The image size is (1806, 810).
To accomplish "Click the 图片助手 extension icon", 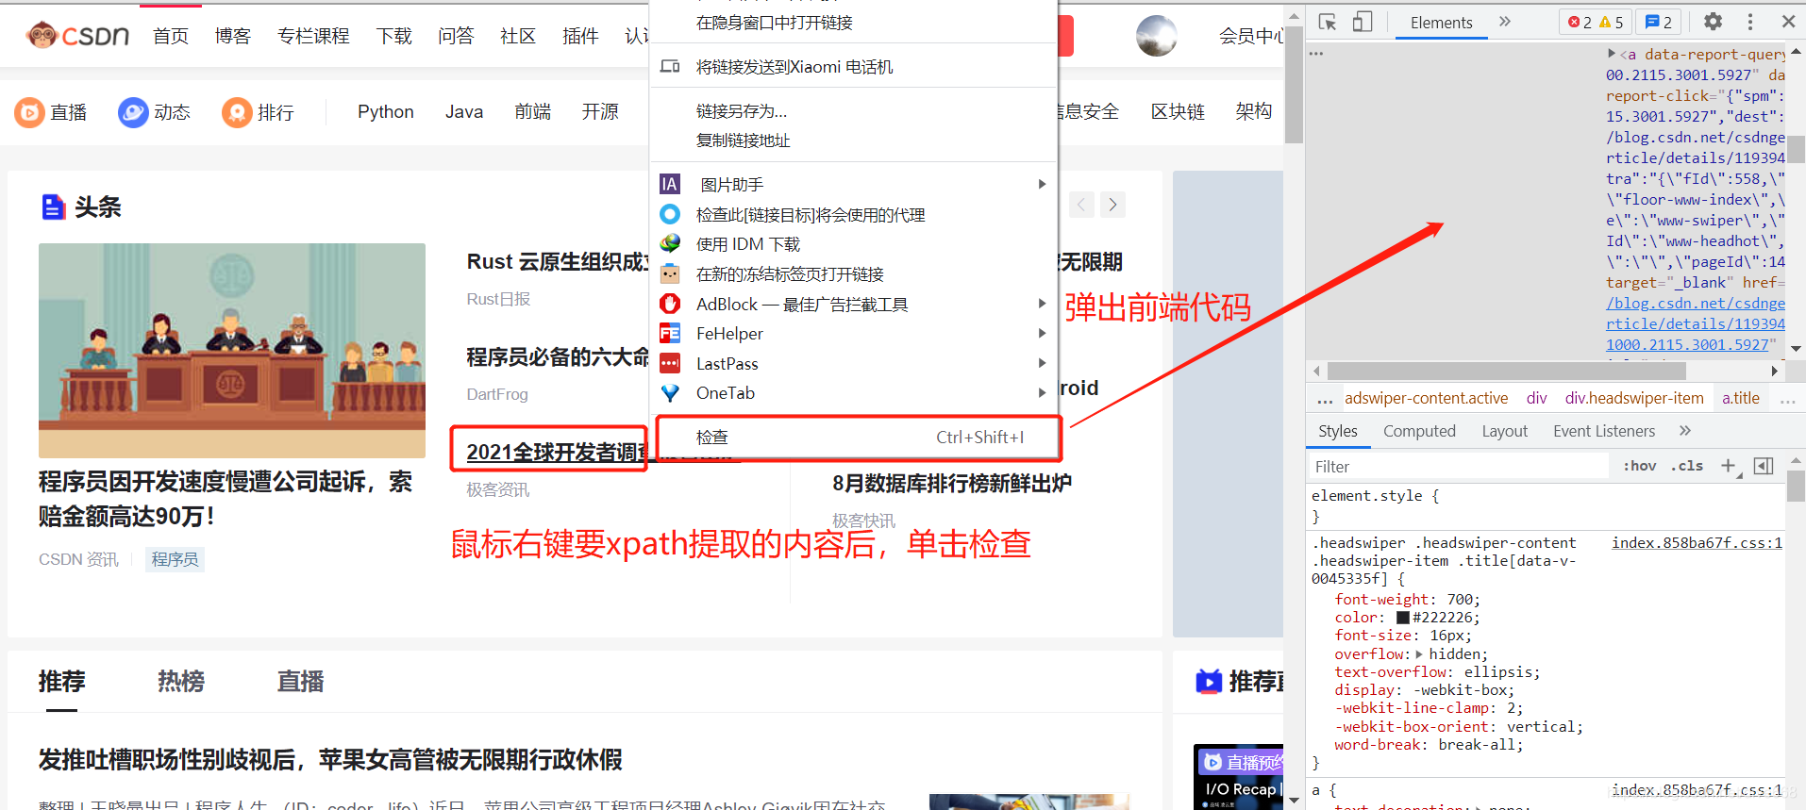I will (670, 184).
